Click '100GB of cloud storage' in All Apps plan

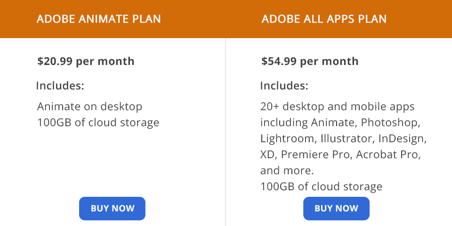tap(321, 187)
